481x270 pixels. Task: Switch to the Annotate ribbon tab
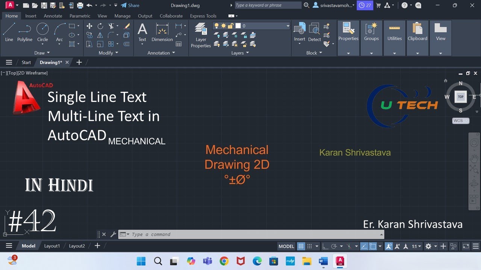click(53, 16)
